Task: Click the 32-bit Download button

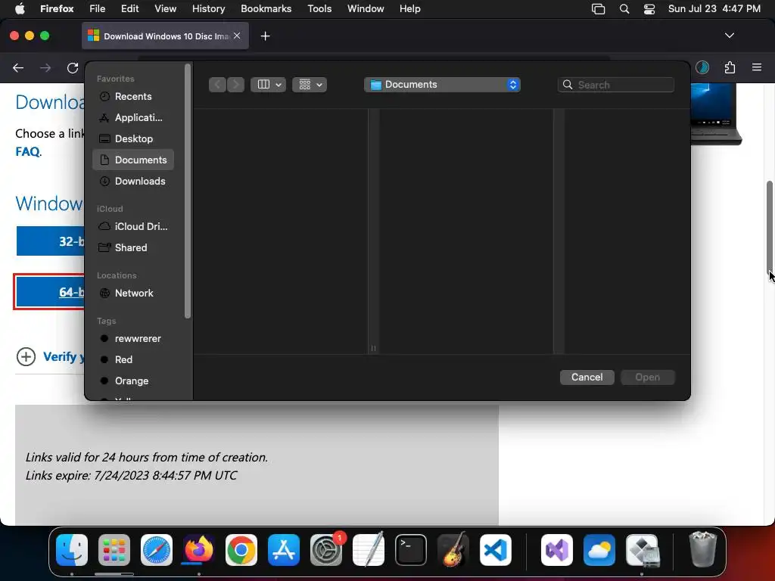Action: coord(50,241)
